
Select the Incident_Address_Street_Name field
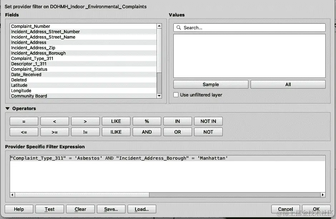[x=83, y=37]
